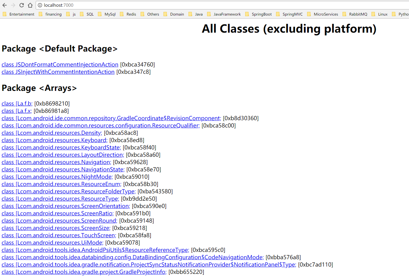This screenshot has height=276, width=409.
Task: Open the resources.KeyboardState class link
Action: (61, 148)
